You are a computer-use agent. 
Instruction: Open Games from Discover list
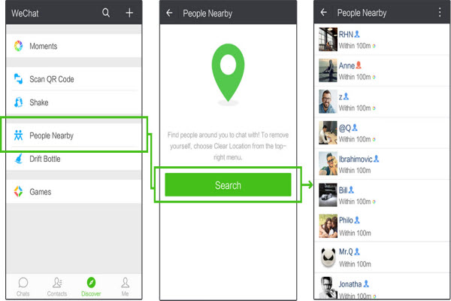(74, 192)
